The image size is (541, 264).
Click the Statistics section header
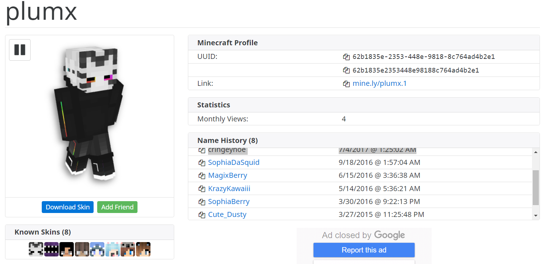214,105
